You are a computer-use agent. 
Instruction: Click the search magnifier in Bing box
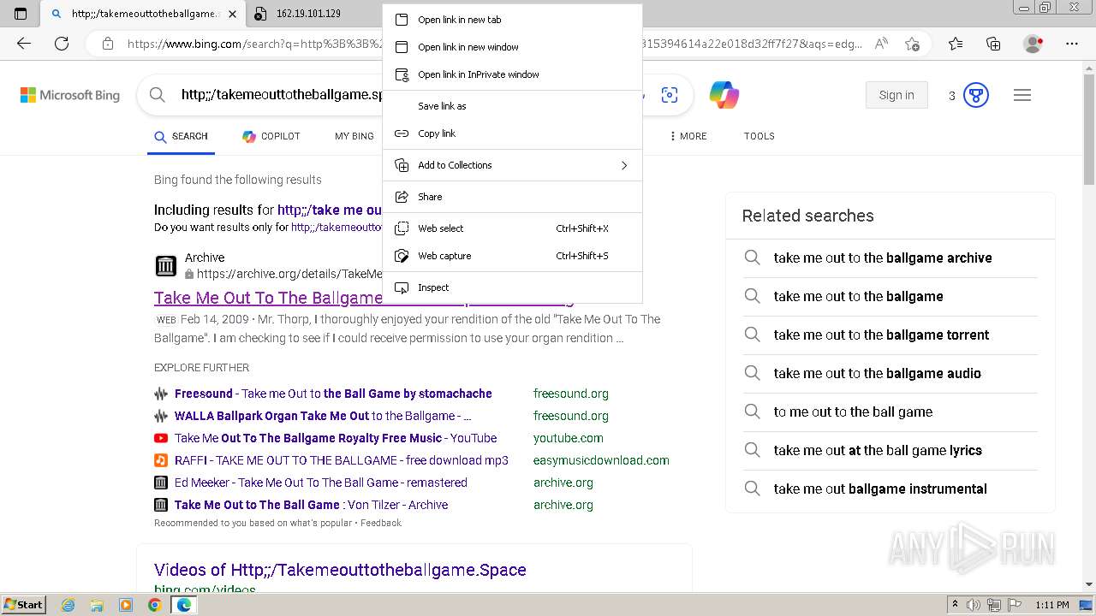[x=157, y=95]
